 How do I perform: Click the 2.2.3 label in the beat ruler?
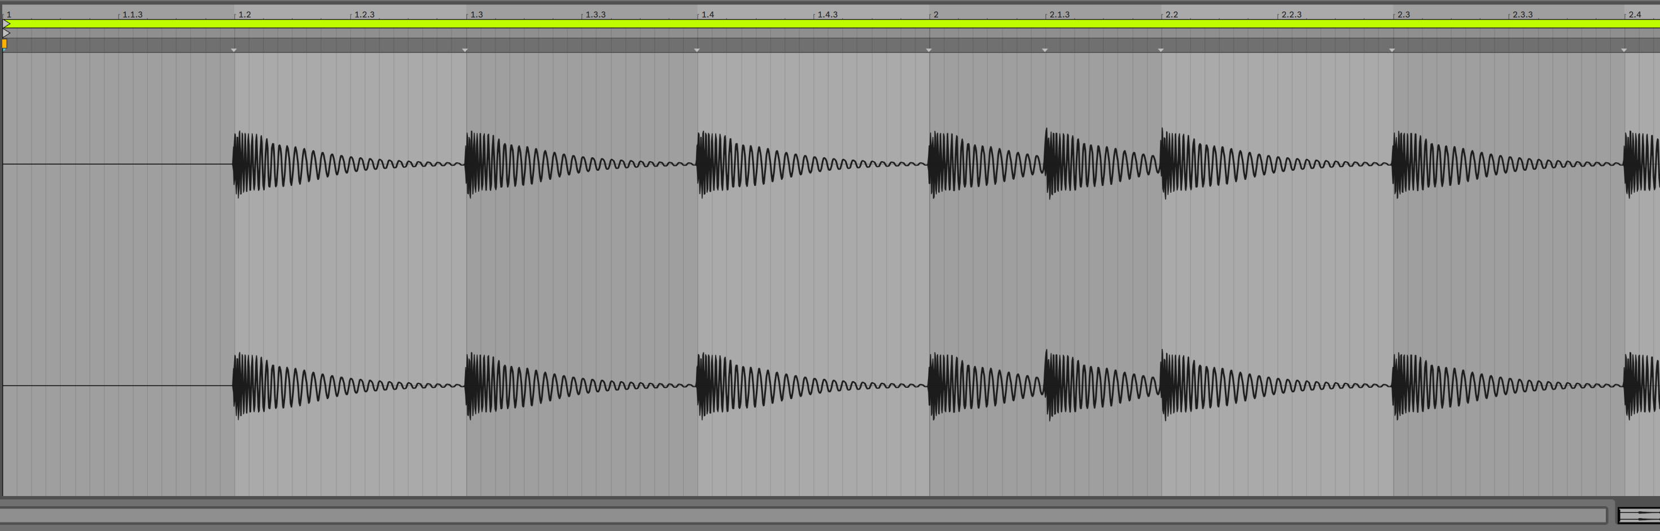pos(1291,14)
